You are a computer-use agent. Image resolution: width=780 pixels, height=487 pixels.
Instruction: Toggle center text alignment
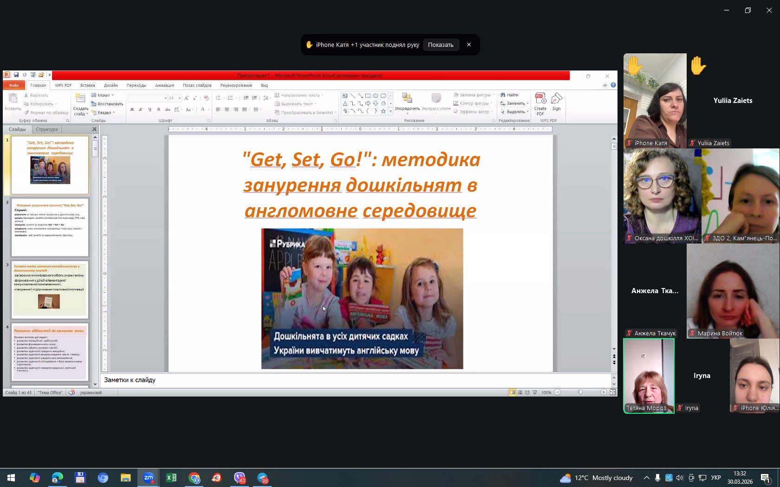227,109
